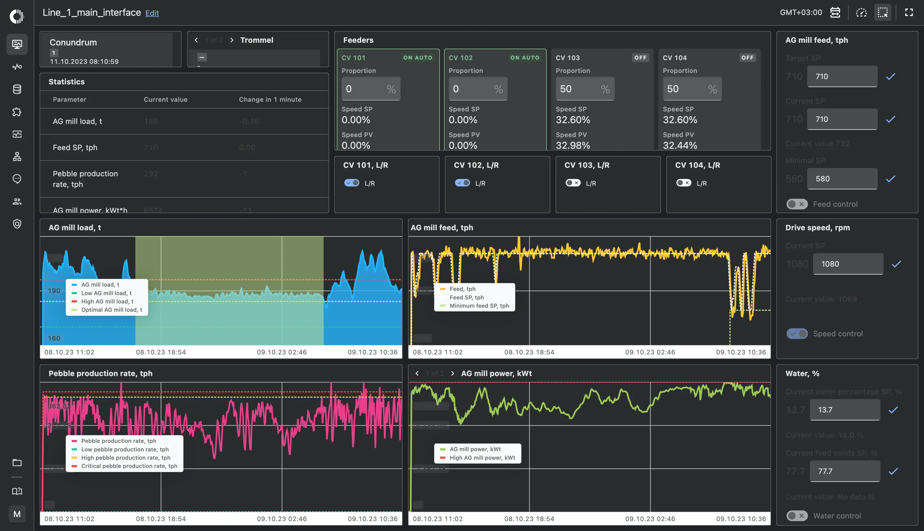Click next arrow on AG mill power panel

[x=453, y=373]
